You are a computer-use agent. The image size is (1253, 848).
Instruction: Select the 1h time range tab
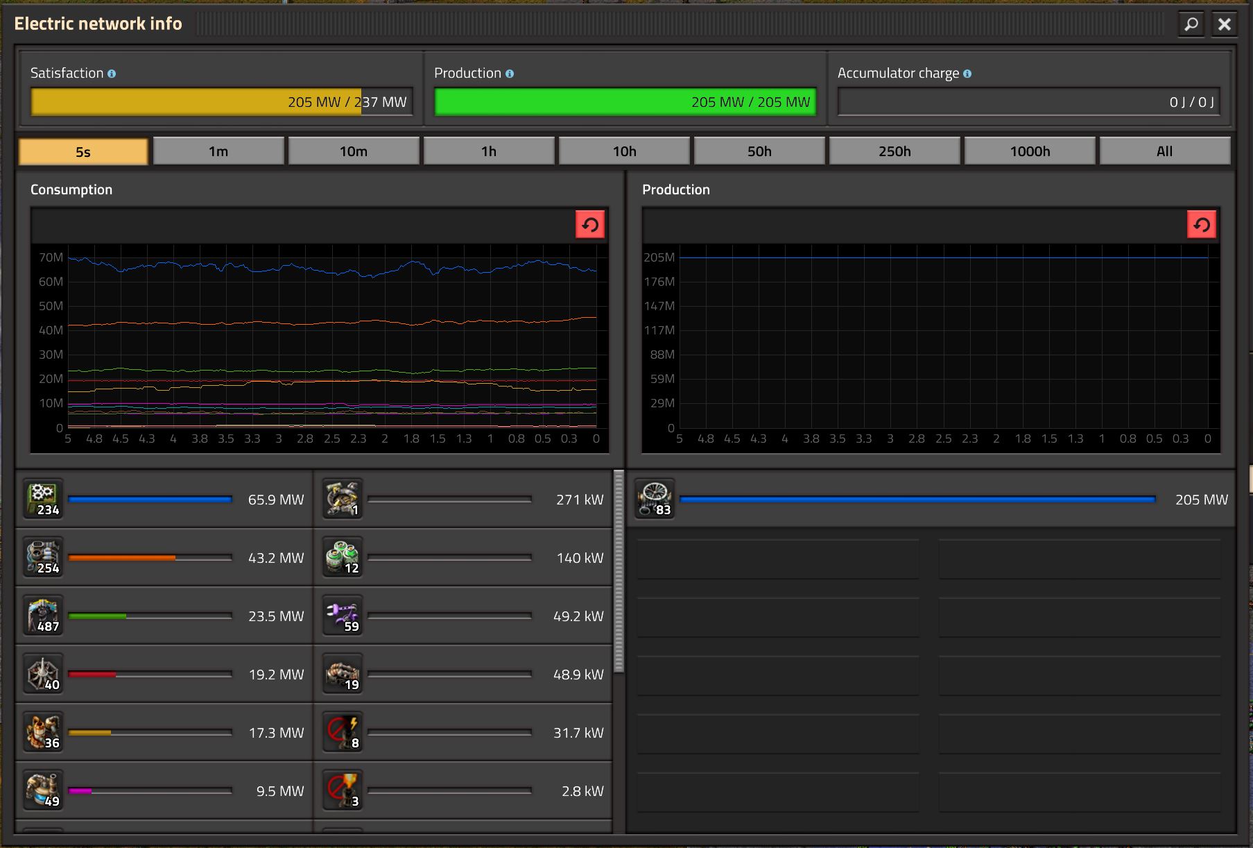click(x=489, y=151)
